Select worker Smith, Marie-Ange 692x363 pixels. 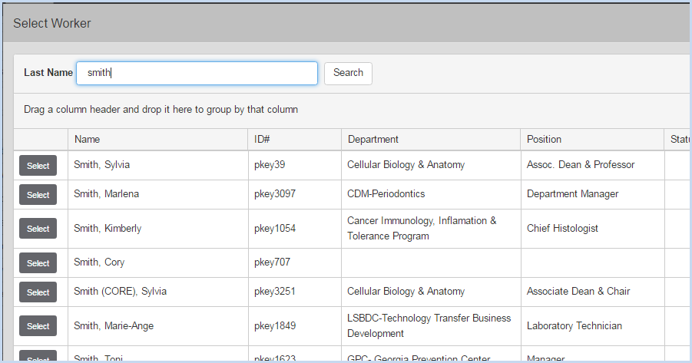(38, 326)
